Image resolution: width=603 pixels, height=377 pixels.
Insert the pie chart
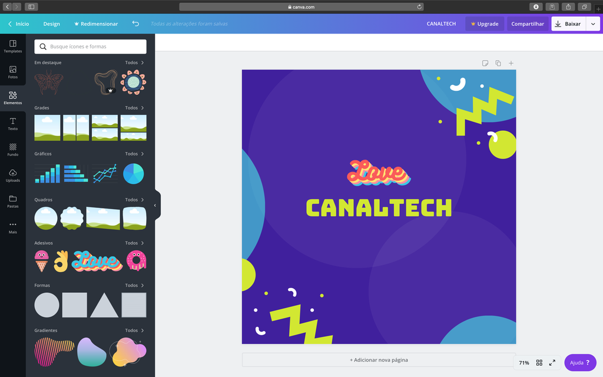[x=134, y=174]
